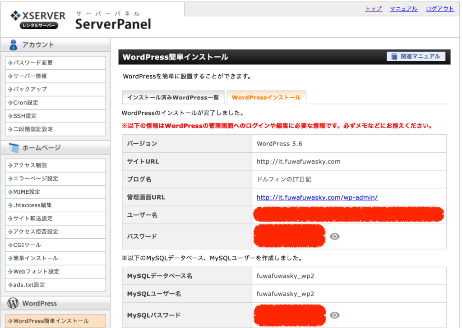462x328 pixels.
Task: Reveal the MySQL password with eye icon
Action: (334, 315)
